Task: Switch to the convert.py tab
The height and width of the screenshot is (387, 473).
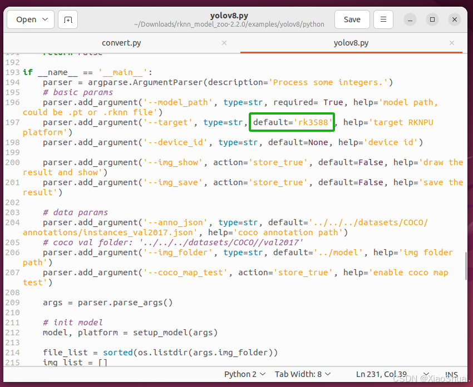Action: coord(121,43)
